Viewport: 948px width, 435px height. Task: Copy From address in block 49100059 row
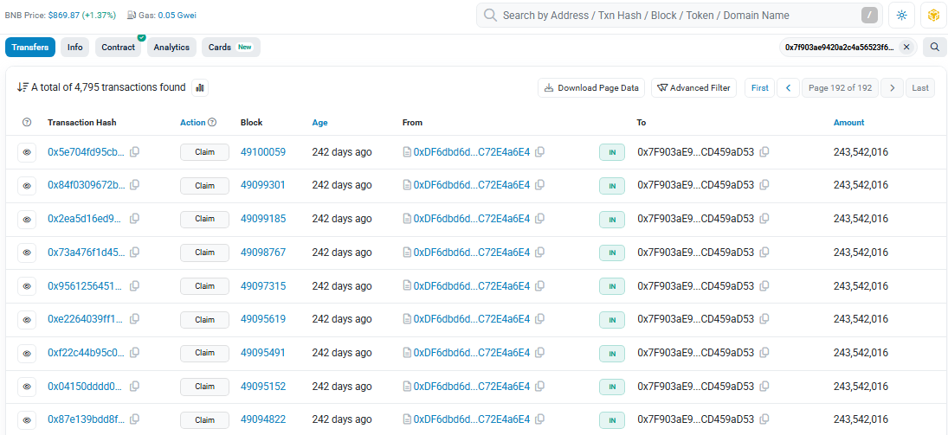coord(540,152)
